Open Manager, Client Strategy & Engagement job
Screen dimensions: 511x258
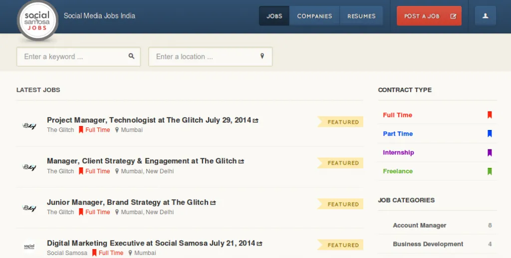[142, 161]
